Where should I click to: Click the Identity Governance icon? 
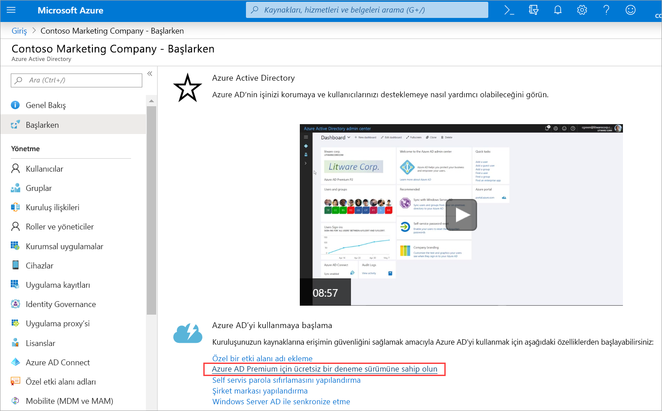(x=15, y=304)
